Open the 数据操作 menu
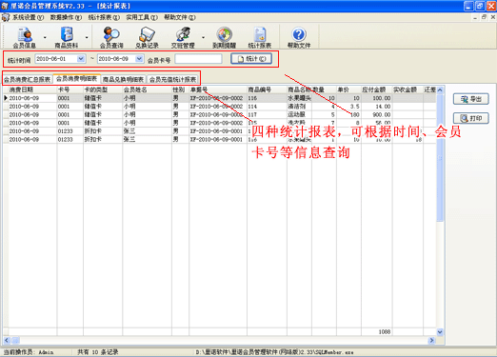This screenshot has width=497, height=357. [66, 17]
